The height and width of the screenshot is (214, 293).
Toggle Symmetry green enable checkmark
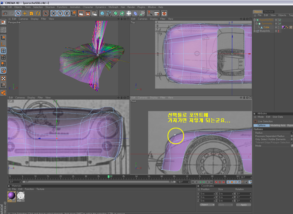coord(280,24)
